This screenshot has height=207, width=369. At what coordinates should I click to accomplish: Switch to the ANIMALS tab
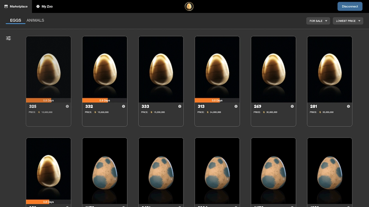(x=35, y=21)
